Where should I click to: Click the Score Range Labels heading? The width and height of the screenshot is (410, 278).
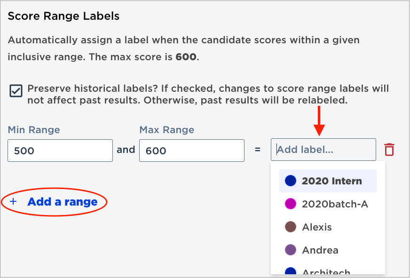63,16
